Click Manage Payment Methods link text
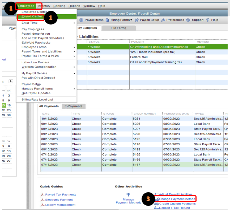The image size is (230, 213). (x=129, y=201)
